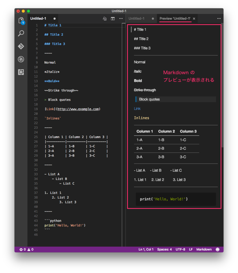Screen dimensions: 238x273
Task: Click the Split Editor icon
Action: [113, 19]
